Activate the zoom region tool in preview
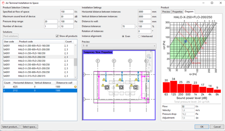This screenshot has height=131, width=225. click(x=149, y=64)
